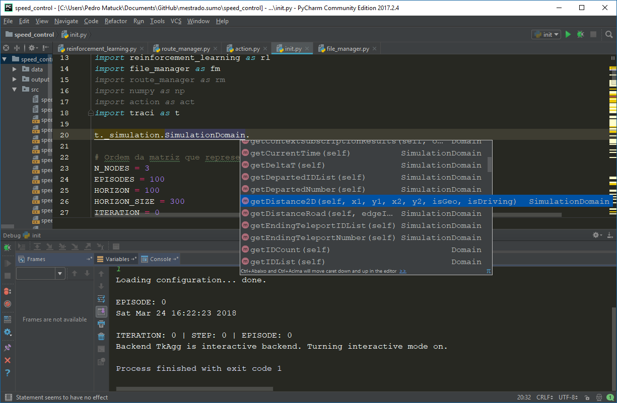The height and width of the screenshot is (403, 617).
Task: Run the init configuration with green play button
Action: tap(568, 35)
